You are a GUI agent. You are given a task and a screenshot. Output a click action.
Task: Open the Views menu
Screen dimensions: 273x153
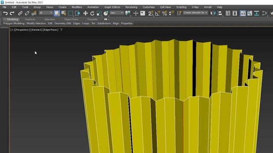point(49,7)
